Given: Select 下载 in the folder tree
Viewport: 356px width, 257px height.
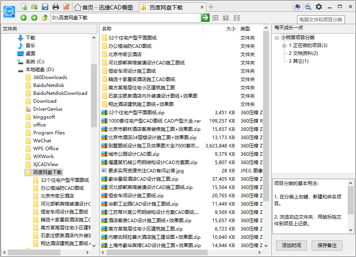Looking at the screenshot, I should click(30, 38).
